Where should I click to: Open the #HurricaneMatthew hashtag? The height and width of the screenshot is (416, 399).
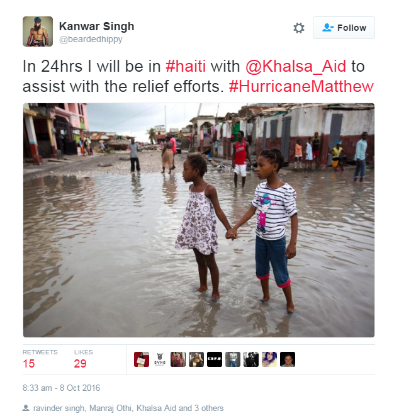[x=301, y=86]
